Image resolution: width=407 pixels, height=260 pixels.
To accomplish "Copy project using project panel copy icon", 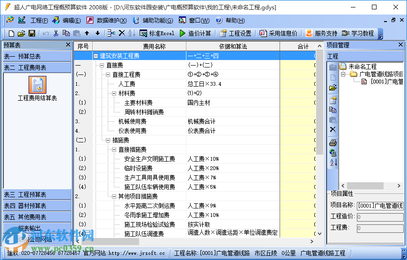I will coord(333,110).
